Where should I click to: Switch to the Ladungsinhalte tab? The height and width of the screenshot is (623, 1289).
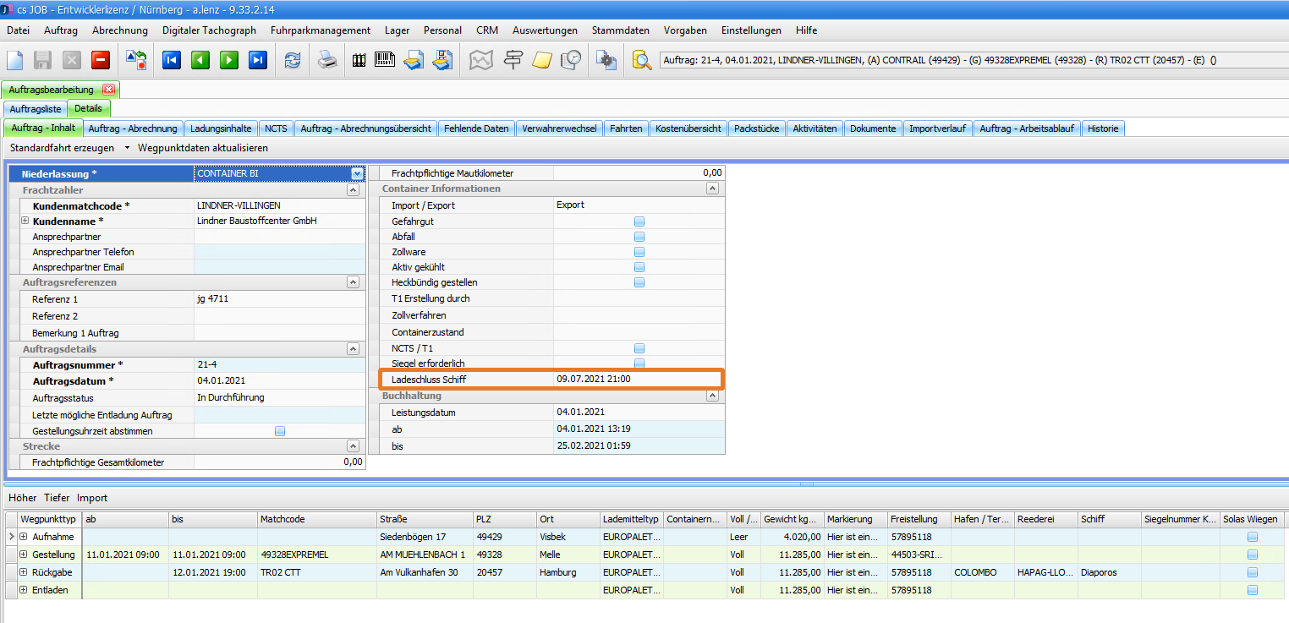tap(221, 128)
